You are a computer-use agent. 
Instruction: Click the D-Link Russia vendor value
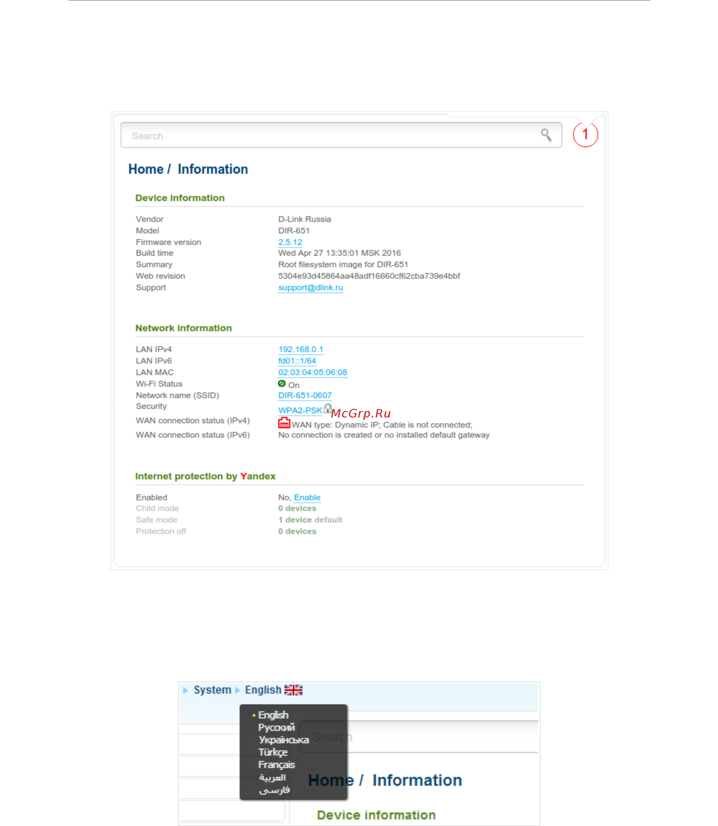(x=304, y=219)
